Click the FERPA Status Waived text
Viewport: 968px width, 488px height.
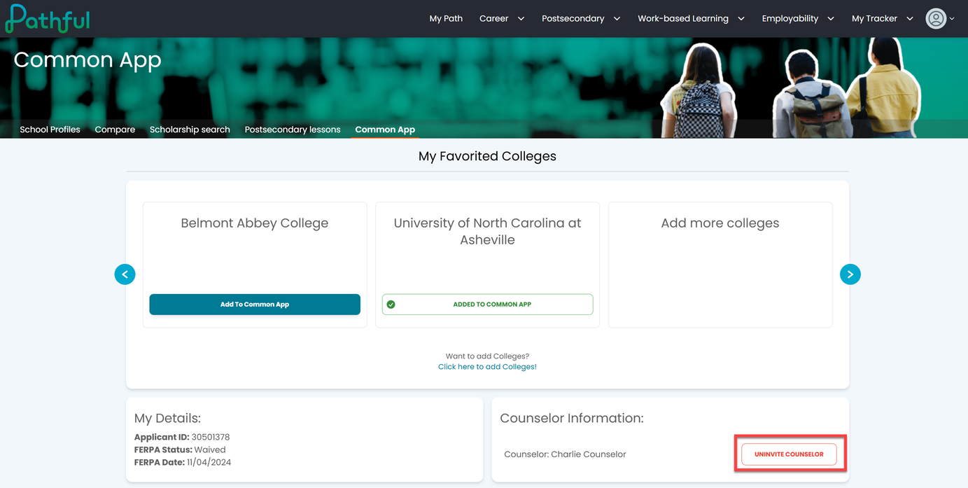point(180,450)
